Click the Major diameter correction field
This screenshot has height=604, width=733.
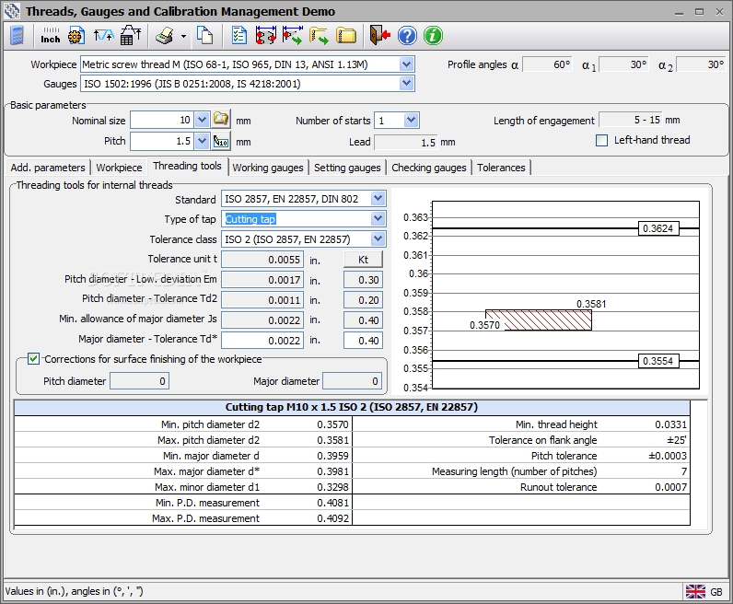coord(352,381)
